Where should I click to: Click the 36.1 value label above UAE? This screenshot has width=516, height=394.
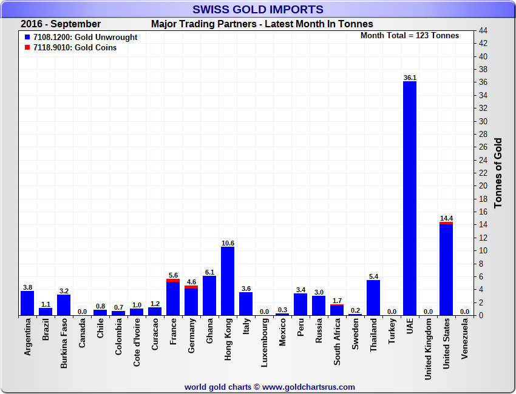point(410,78)
